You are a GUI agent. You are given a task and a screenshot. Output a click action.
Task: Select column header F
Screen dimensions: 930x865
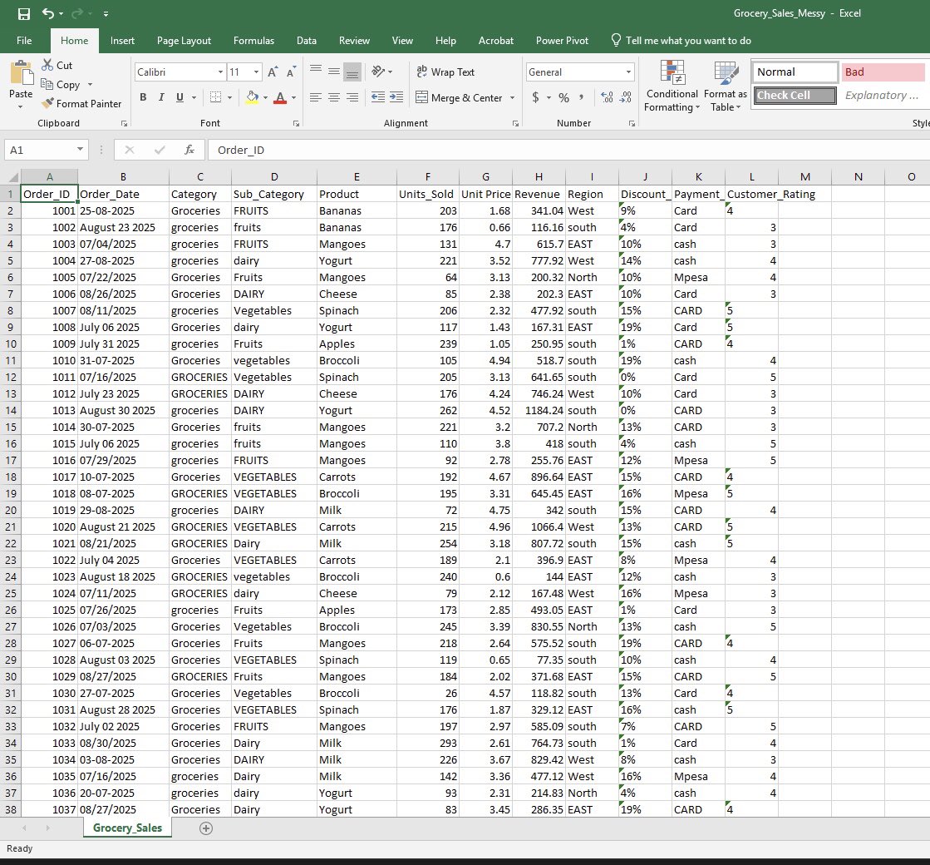[428, 176]
